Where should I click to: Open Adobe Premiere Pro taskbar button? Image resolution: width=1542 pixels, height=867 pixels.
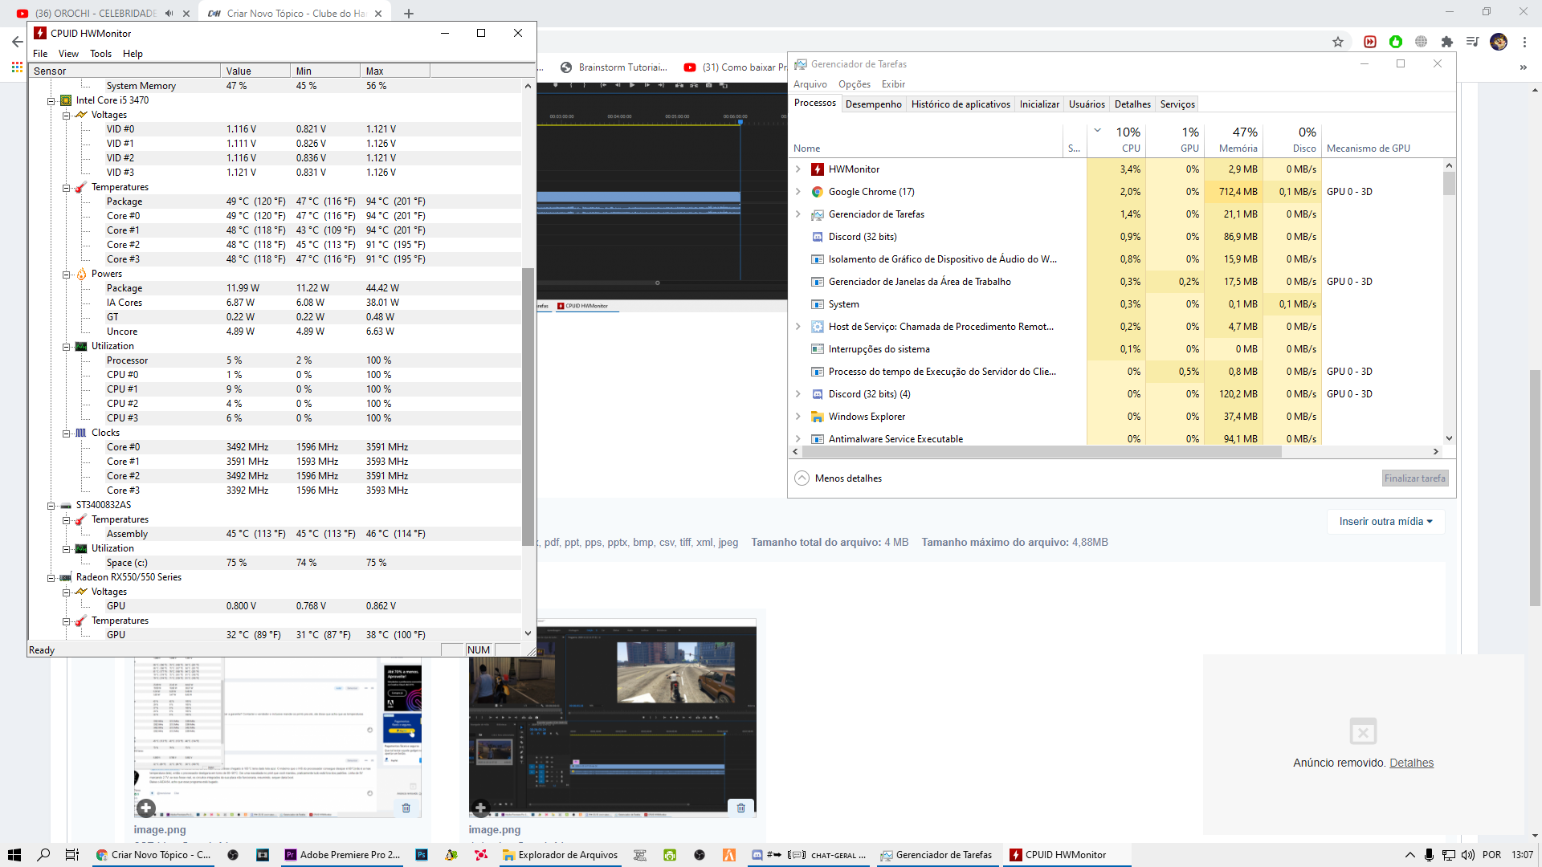coord(342,855)
